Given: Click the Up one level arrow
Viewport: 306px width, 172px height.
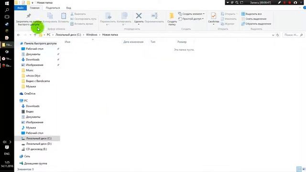Looking at the screenshot, I should click(x=35, y=35).
